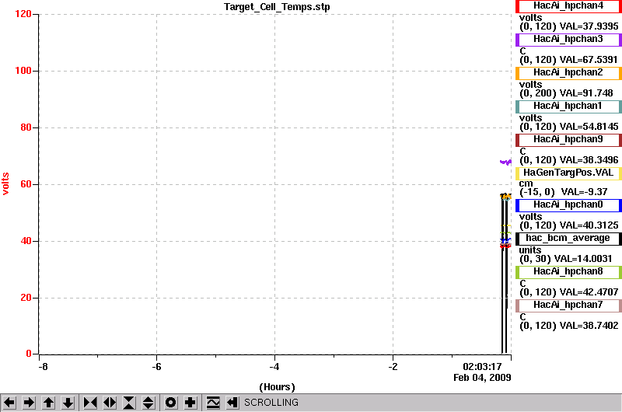Click the VAL=38.7402 readout text
The image size is (622, 412).
589,326
